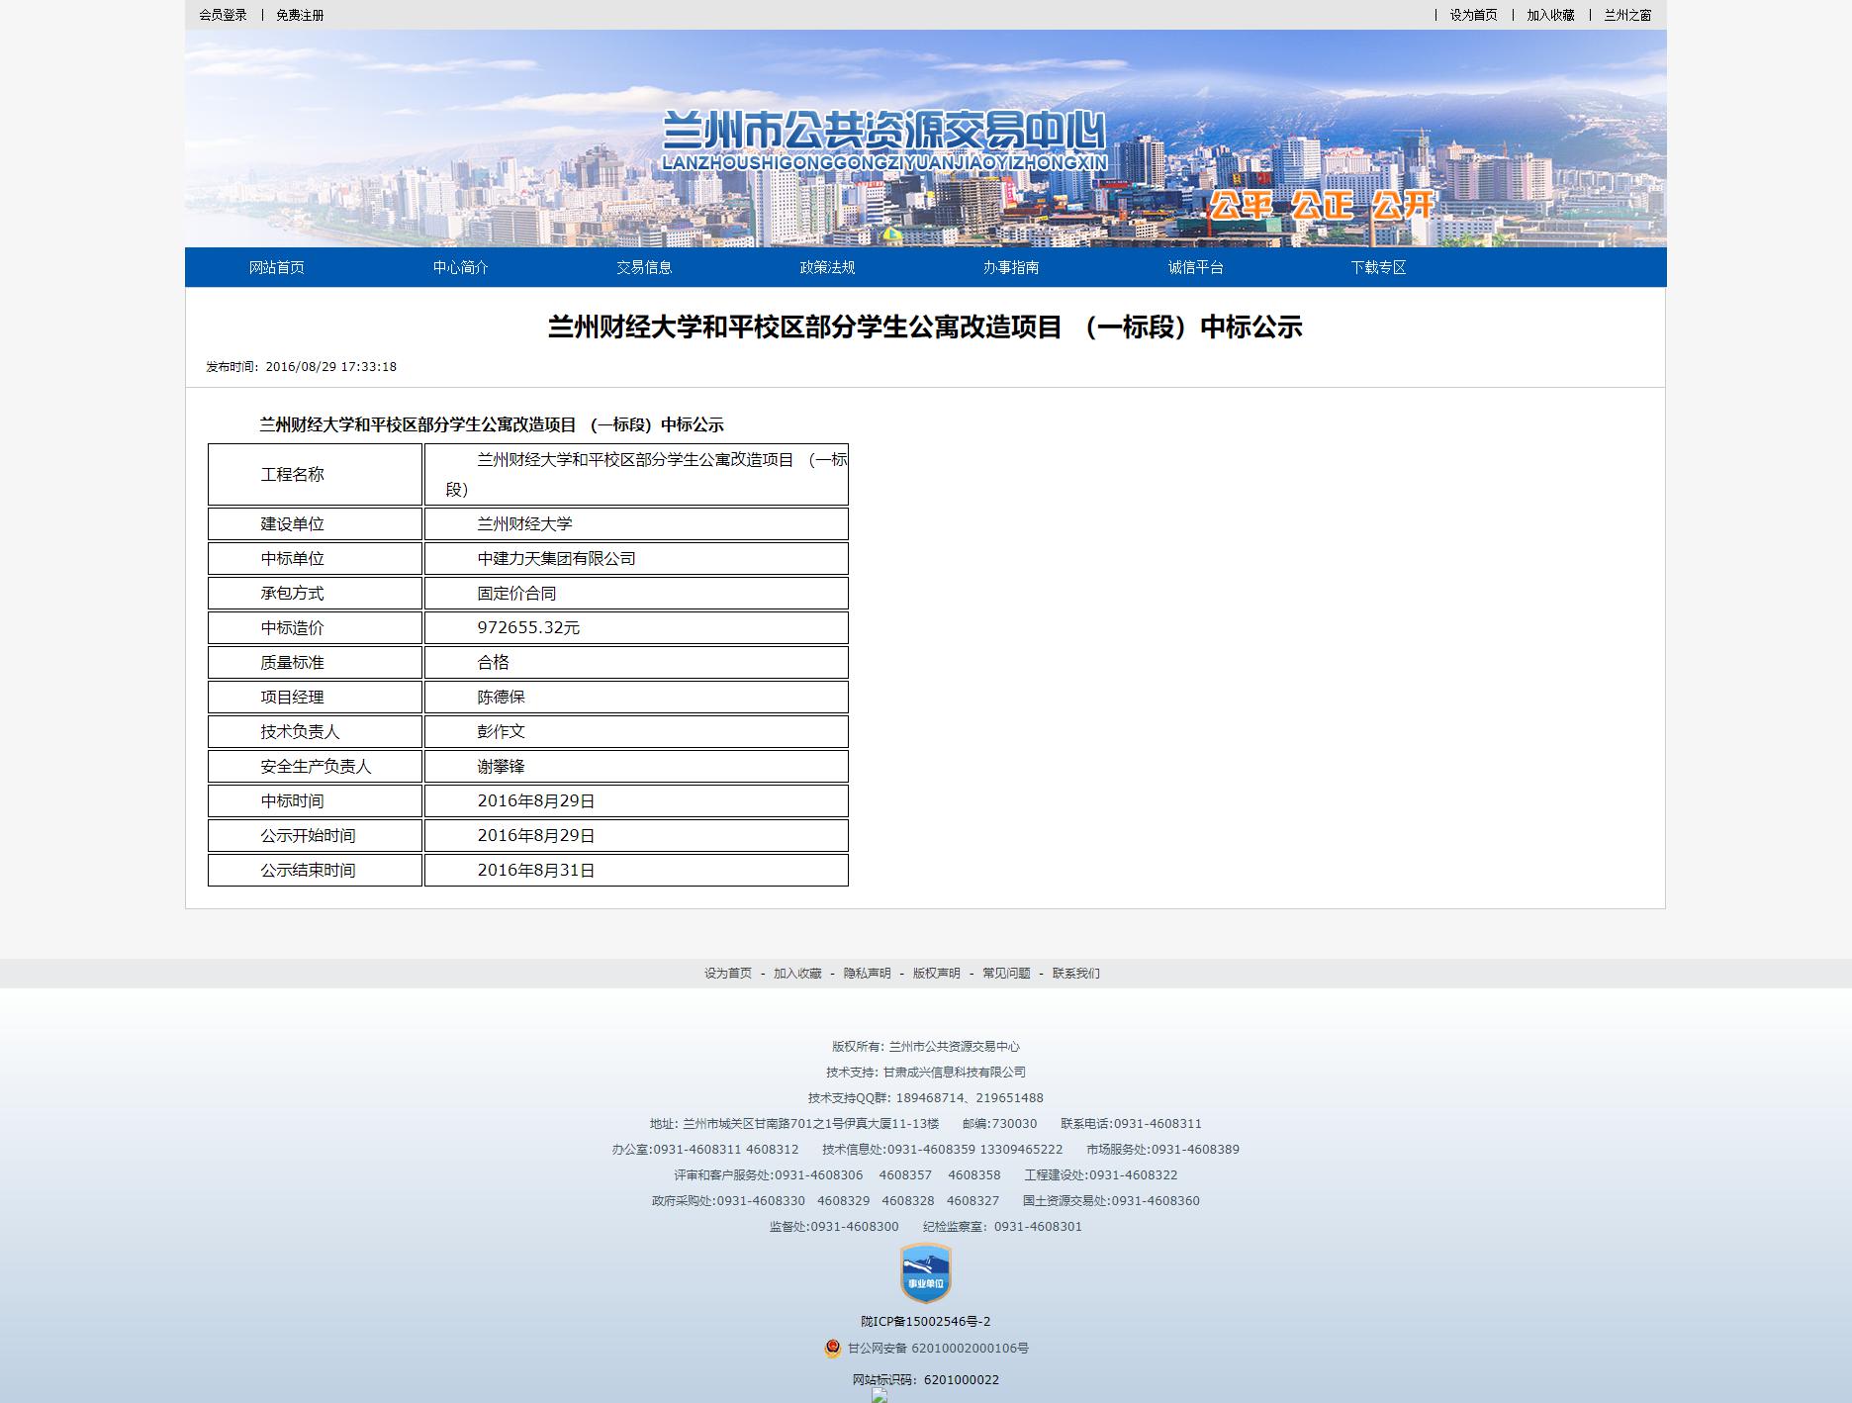
Task: Click the 兰州财经大学 建设单位 cell
Action: pyautogui.click(x=636, y=523)
